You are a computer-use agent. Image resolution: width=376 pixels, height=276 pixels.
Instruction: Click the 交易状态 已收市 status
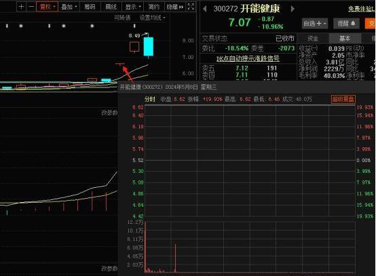click(x=248, y=39)
